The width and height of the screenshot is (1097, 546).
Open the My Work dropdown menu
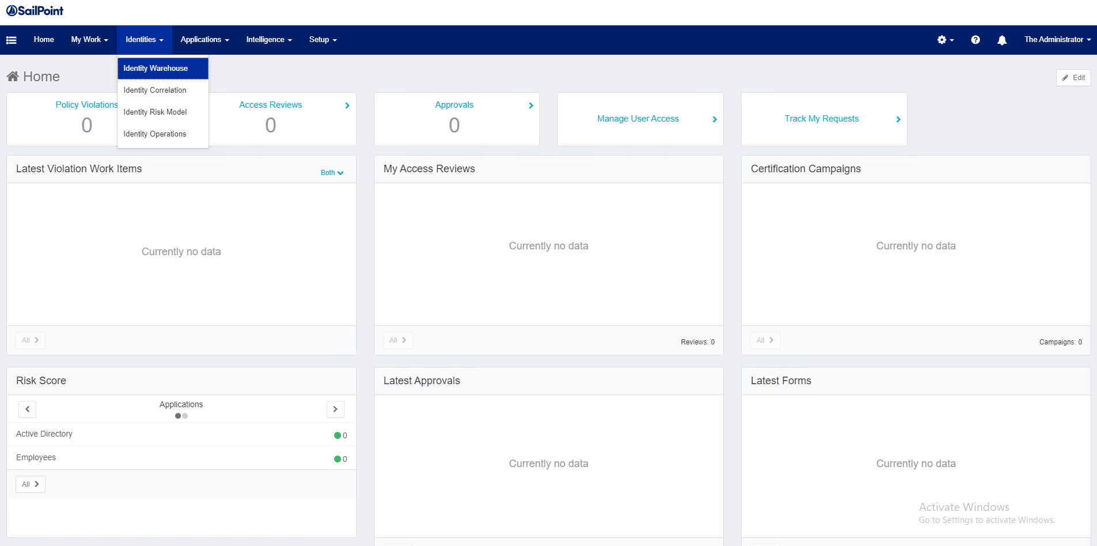(x=89, y=40)
